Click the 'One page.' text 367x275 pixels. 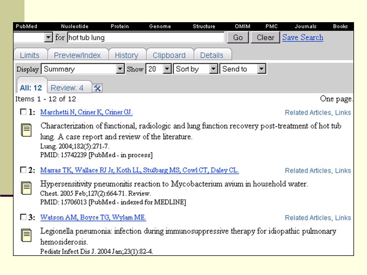(336, 99)
